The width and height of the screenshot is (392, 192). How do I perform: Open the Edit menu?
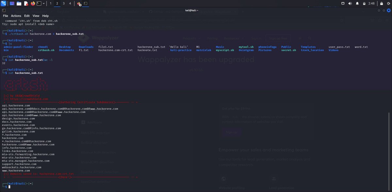(27, 16)
